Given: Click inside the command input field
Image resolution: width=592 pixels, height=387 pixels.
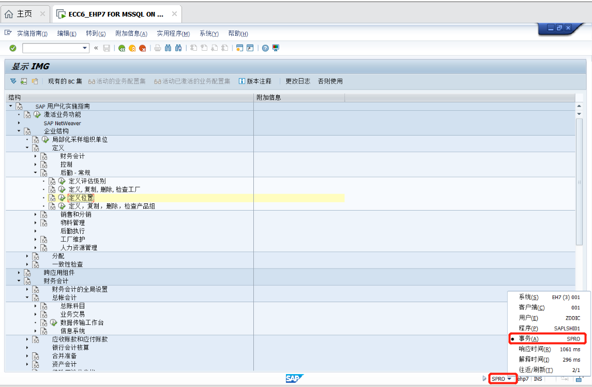Looking at the screenshot, I should (52, 48).
